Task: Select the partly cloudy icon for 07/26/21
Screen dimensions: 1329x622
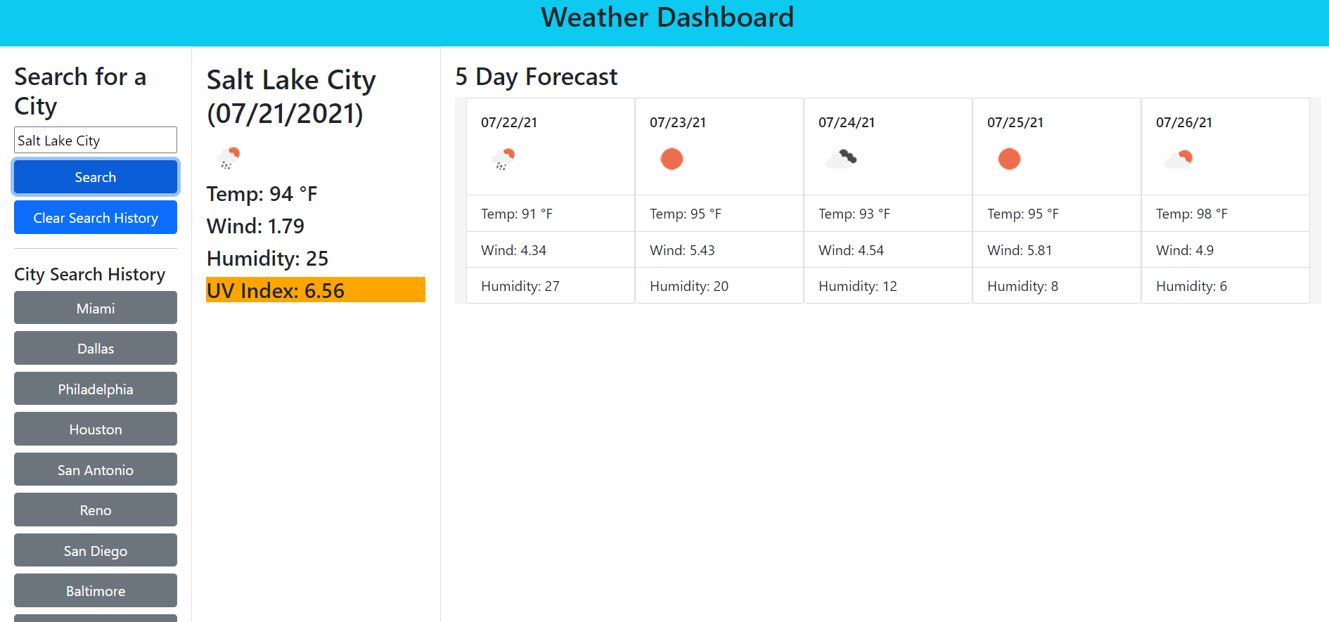Action: 1179,159
